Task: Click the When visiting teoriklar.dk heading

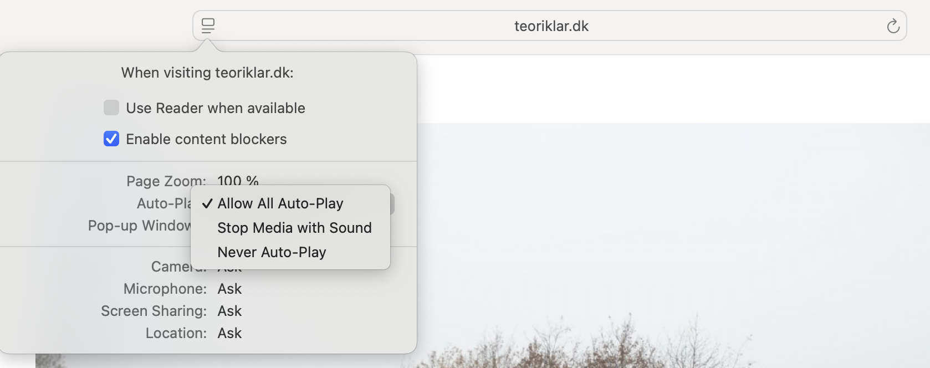Action: 207,73
